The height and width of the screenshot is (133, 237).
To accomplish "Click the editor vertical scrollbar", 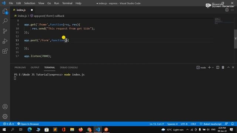I will click(236, 39).
